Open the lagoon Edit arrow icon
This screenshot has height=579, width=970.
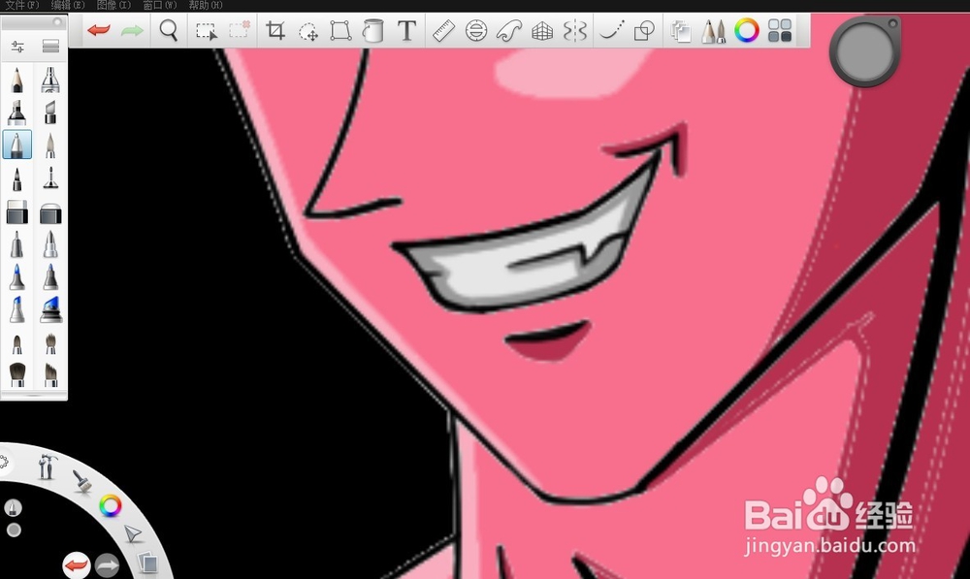pyautogui.click(x=132, y=533)
